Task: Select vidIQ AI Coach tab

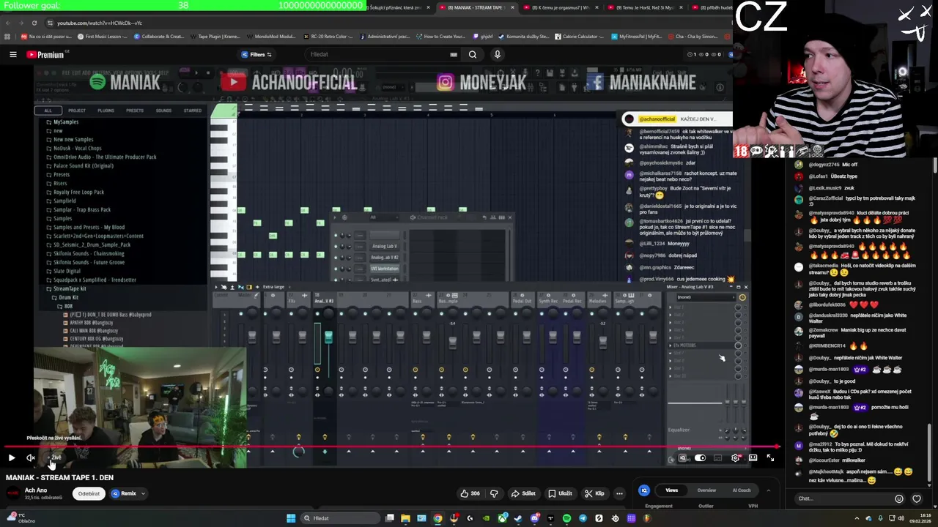Action: (x=741, y=490)
